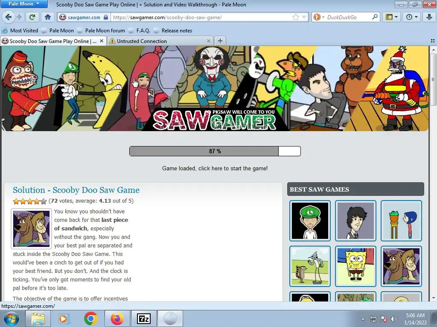Reload the page with the refresh icon
Viewport: 437px width, 327px height.
click(x=32, y=17)
